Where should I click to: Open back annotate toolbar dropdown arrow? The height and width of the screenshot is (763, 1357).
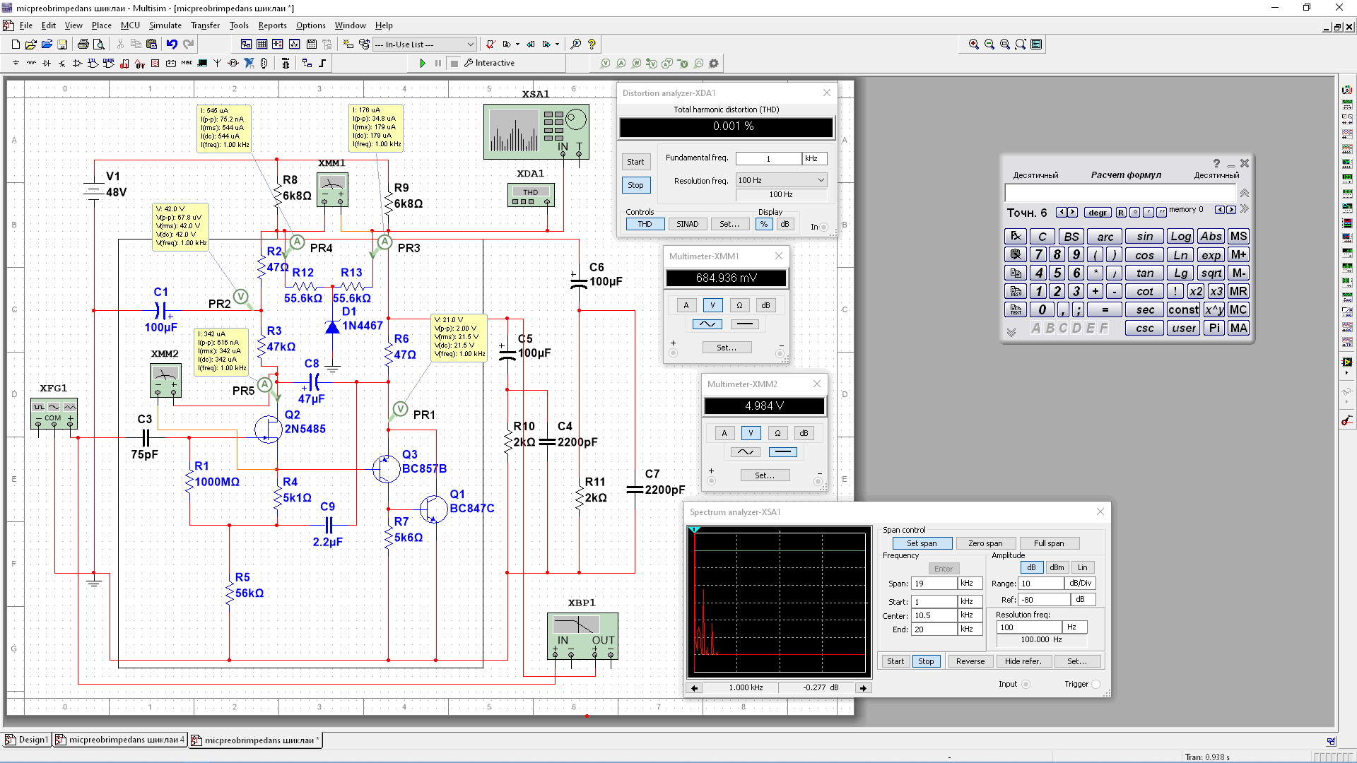(517, 45)
